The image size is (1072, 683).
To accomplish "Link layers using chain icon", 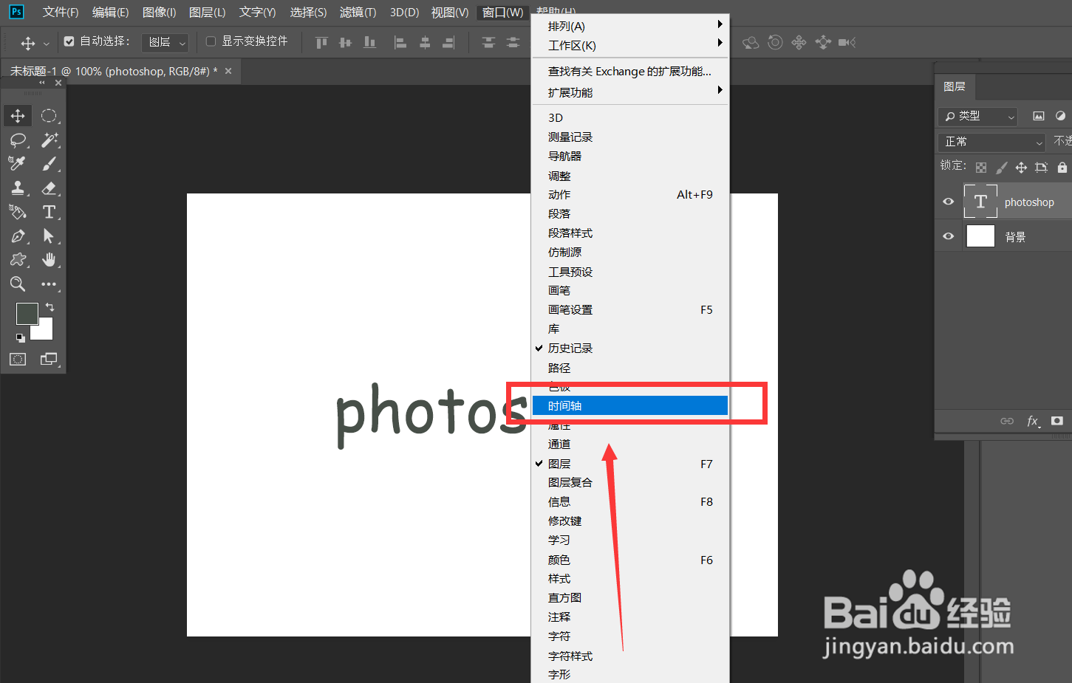I will (1007, 421).
